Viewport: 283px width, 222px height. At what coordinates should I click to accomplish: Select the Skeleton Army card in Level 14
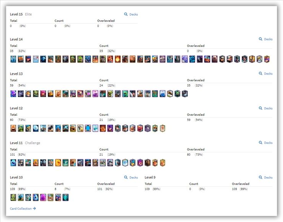[163, 59]
